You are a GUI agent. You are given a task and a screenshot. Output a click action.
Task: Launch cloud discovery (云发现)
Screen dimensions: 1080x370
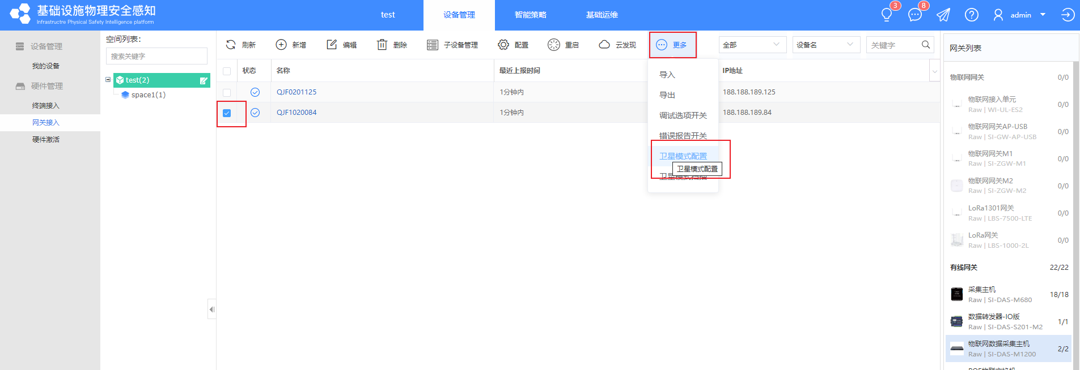coord(604,45)
